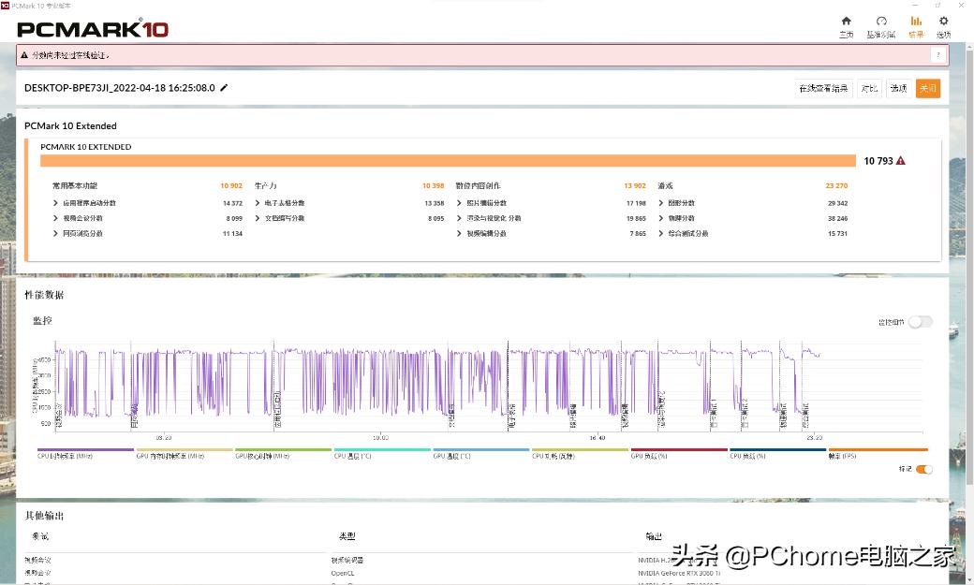
Task: Click the red warning triangle beside 10 793
Action: tap(901, 161)
